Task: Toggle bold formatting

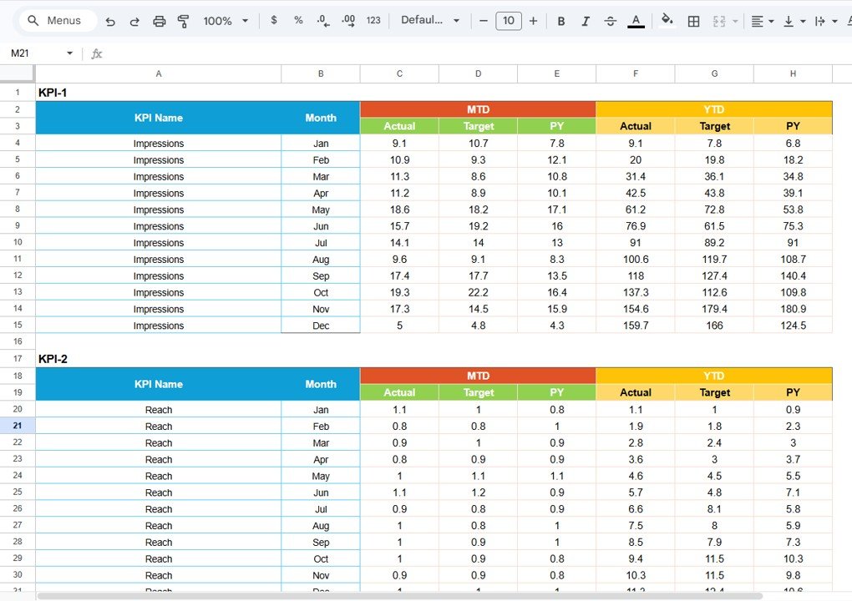Action: [561, 20]
